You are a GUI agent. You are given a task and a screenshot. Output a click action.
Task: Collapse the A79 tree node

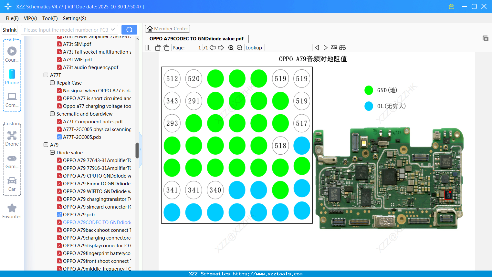[46, 145]
